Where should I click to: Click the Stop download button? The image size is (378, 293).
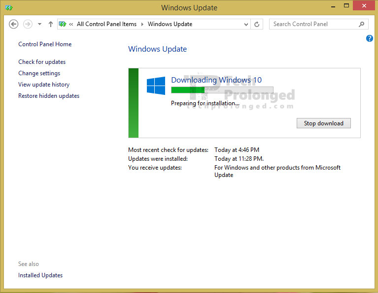[x=323, y=123]
